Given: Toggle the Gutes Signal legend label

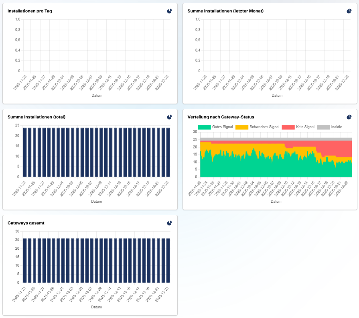Looking at the screenshot, I should (x=223, y=127).
